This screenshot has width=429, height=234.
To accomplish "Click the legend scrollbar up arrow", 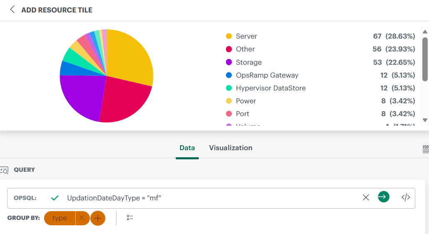I will coord(425,32).
